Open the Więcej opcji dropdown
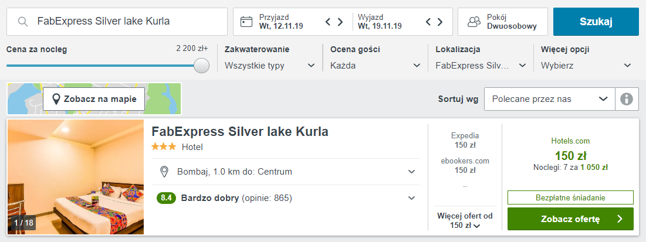The height and width of the screenshot is (242, 646). [586, 66]
